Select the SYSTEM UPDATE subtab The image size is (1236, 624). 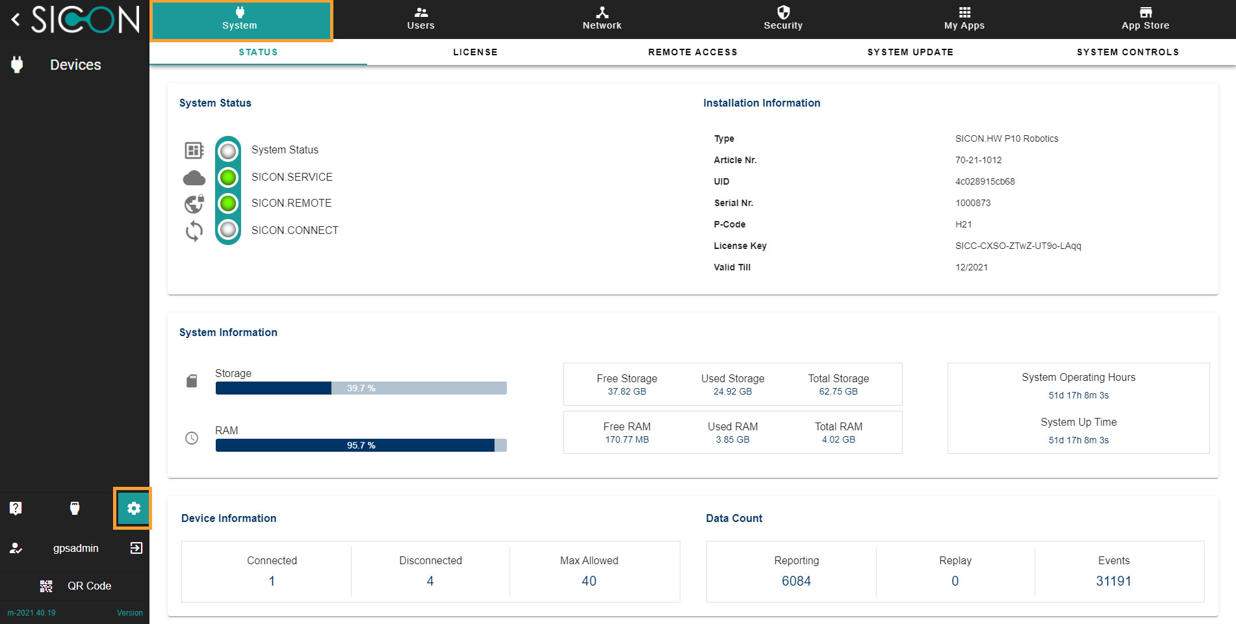click(910, 52)
